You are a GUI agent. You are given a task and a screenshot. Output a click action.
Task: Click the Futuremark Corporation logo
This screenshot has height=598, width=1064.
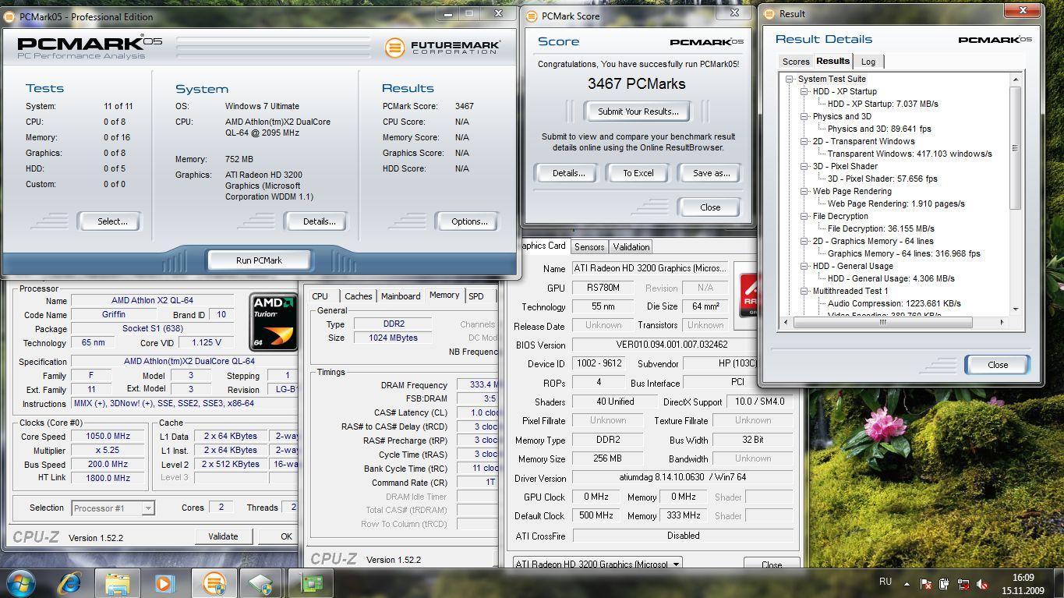coord(442,48)
